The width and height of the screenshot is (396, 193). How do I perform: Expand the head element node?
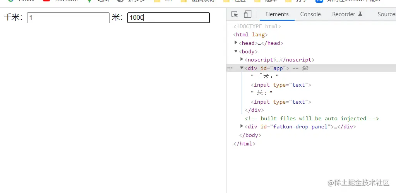click(236, 43)
